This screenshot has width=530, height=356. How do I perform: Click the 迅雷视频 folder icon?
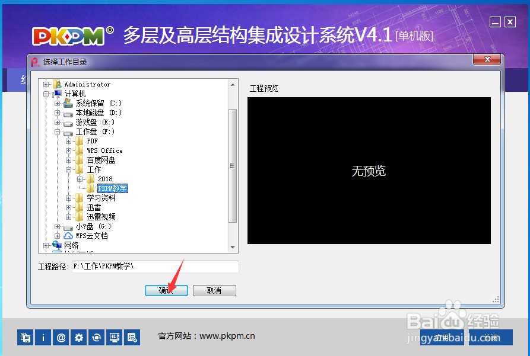(x=80, y=216)
